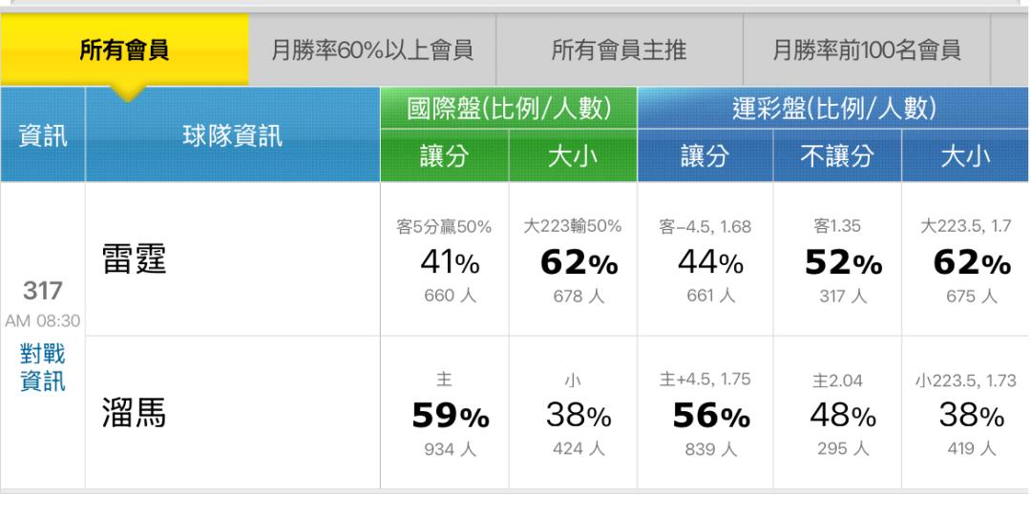Select the 主2.04 48% moneyline cell
The image size is (1031, 515).
(x=837, y=413)
